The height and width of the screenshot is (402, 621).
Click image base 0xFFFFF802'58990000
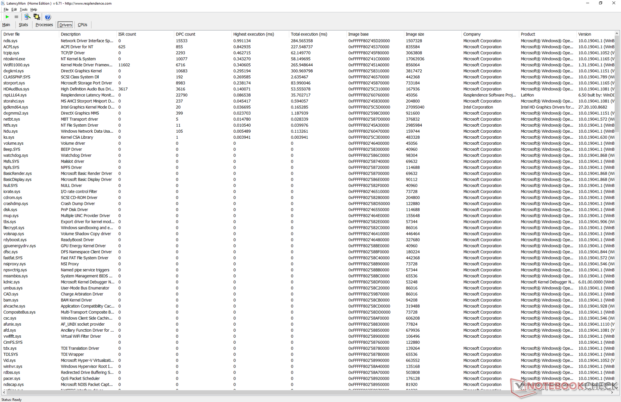point(369,360)
